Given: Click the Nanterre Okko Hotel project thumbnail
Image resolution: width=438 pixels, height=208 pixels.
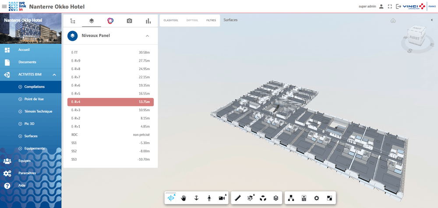Looking at the screenshot, I should pos(31,28).
